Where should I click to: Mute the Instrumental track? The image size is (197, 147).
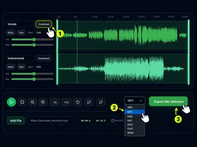[11, 67]
